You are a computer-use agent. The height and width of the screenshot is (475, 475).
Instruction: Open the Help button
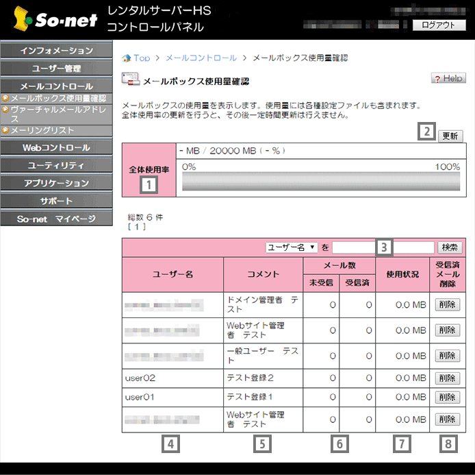pos(448,78)
